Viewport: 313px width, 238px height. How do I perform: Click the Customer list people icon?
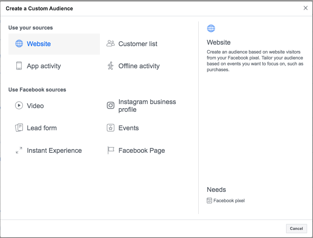tap(110, 44)
